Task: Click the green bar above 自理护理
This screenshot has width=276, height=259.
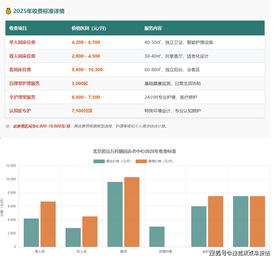Action: [x=157, y=236]
